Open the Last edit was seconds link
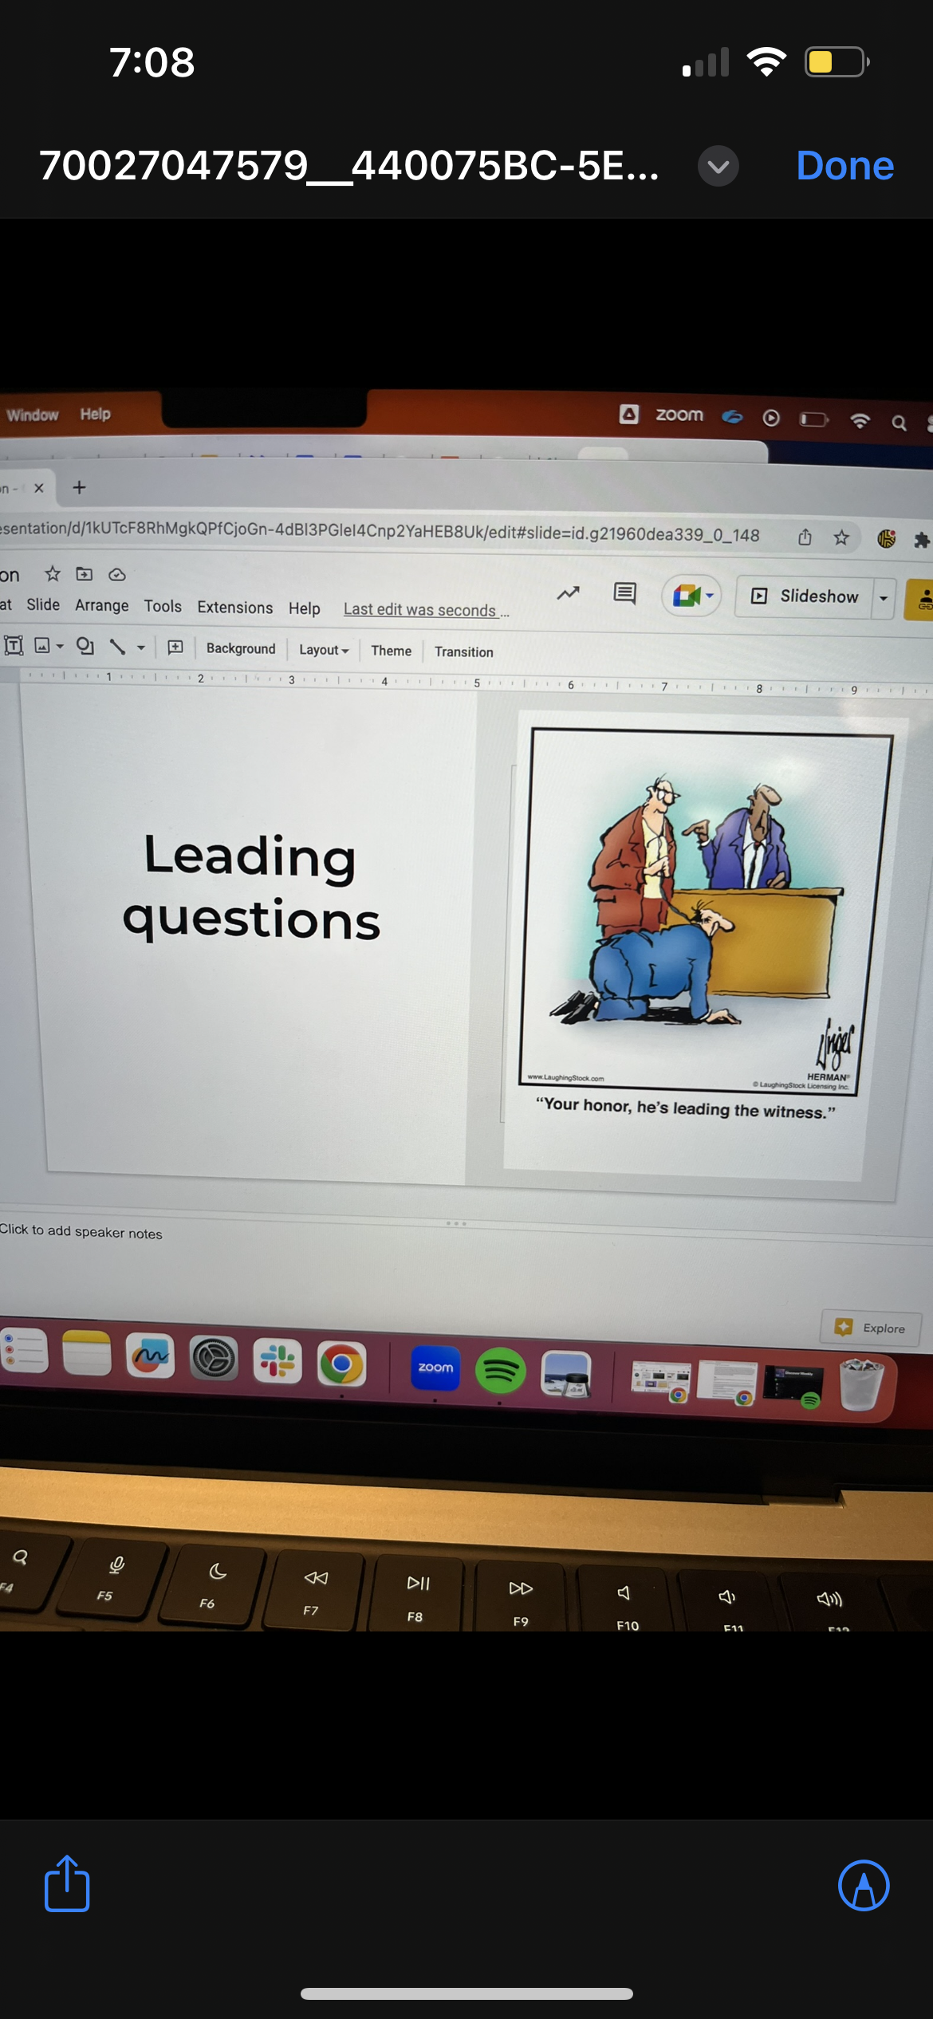Viewport: 933px width, 2019px height. click(426, 610)
